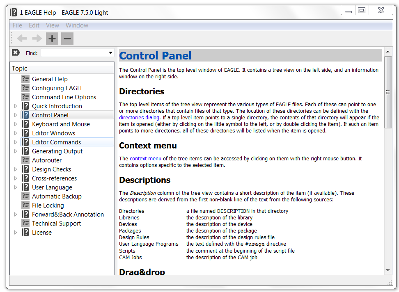This screenshot has height=292, width=399.
Task: Open the Edit menu
Action: (34, 25)
